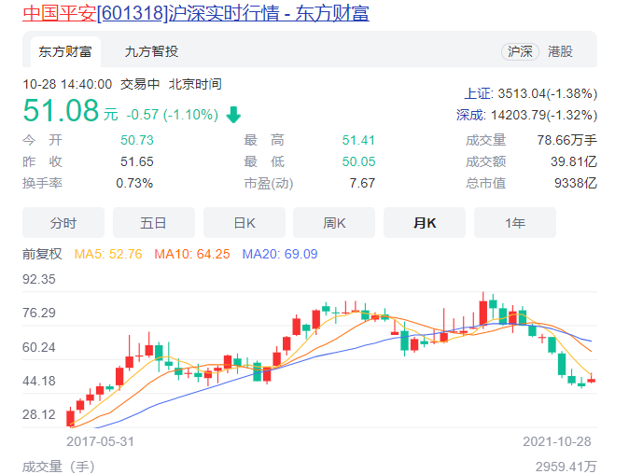
Task: Click the first candlestick at chart start
Action: pos(71,417)
